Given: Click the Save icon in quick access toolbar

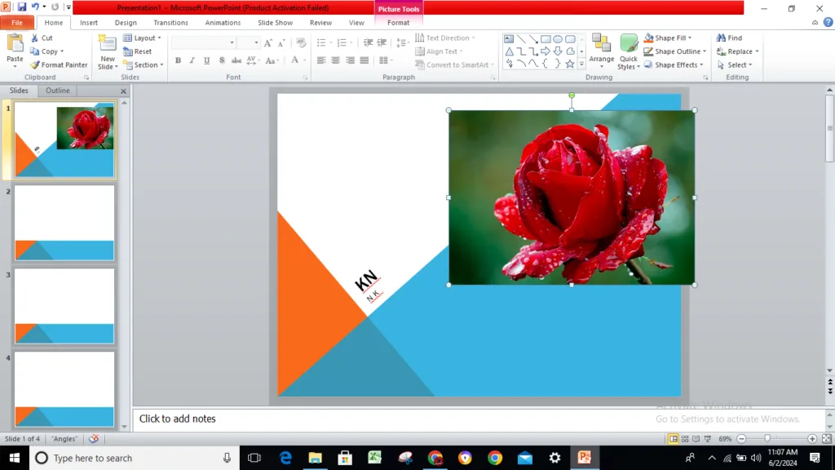Looking at the screenshot, I should coord(22,7).
